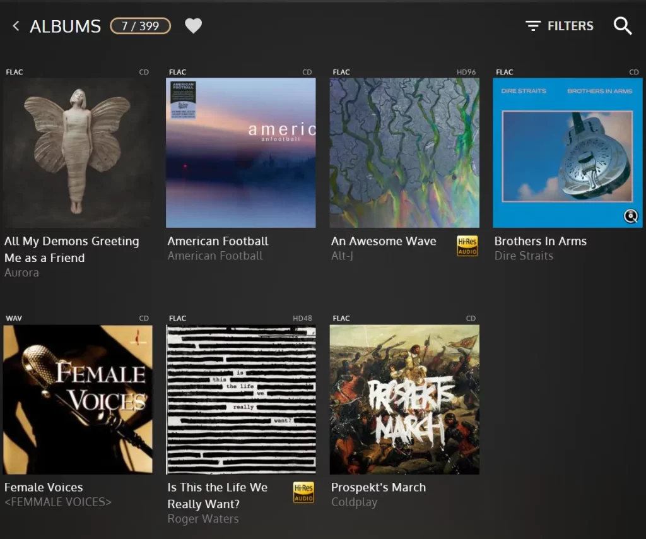Open the search magnifier icon

tap(623, 26)
